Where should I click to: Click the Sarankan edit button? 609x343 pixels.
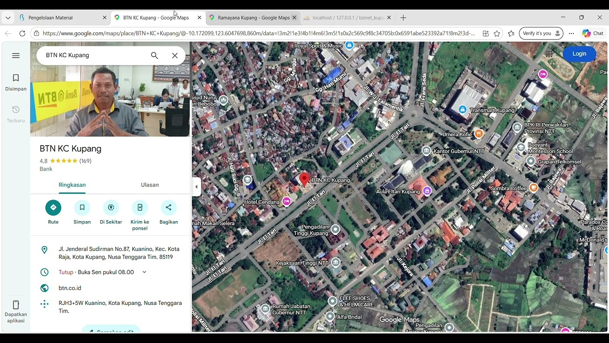(111, 329)
